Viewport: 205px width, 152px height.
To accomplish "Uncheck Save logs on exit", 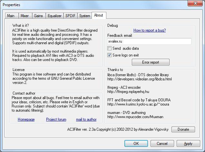I will 109,55.
